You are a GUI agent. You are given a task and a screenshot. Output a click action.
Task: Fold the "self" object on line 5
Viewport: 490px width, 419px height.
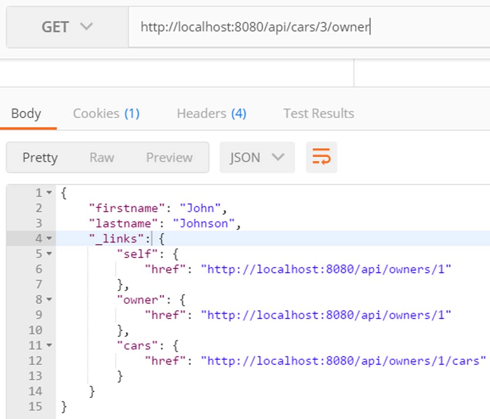(x=49, y=254)
